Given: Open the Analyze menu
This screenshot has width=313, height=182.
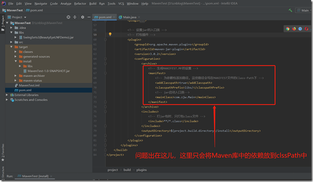Looking at the screenshot, I should click(x=66, y=4).
